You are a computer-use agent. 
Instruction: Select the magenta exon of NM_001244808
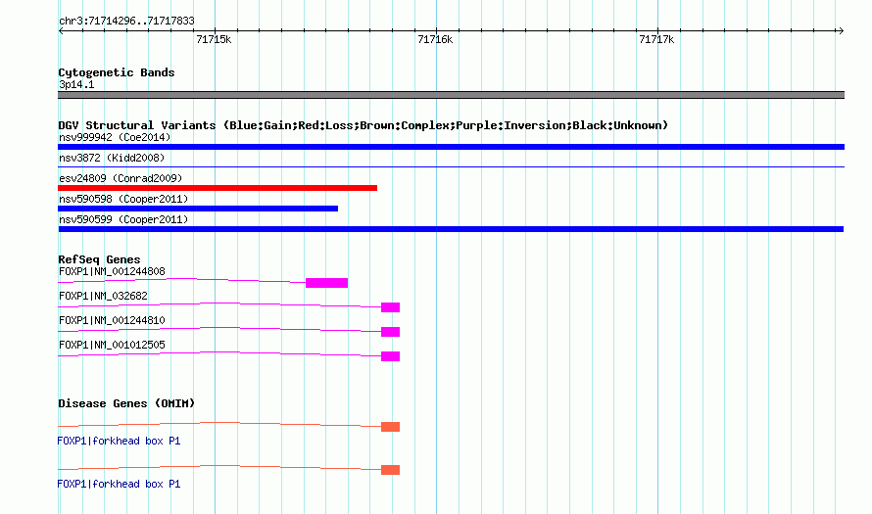click(x=326, y=283)
